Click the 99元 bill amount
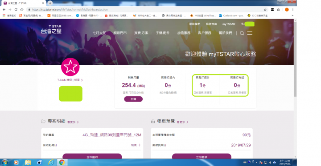321x166 pixels. pyautogui.click(x=247, y=135)
